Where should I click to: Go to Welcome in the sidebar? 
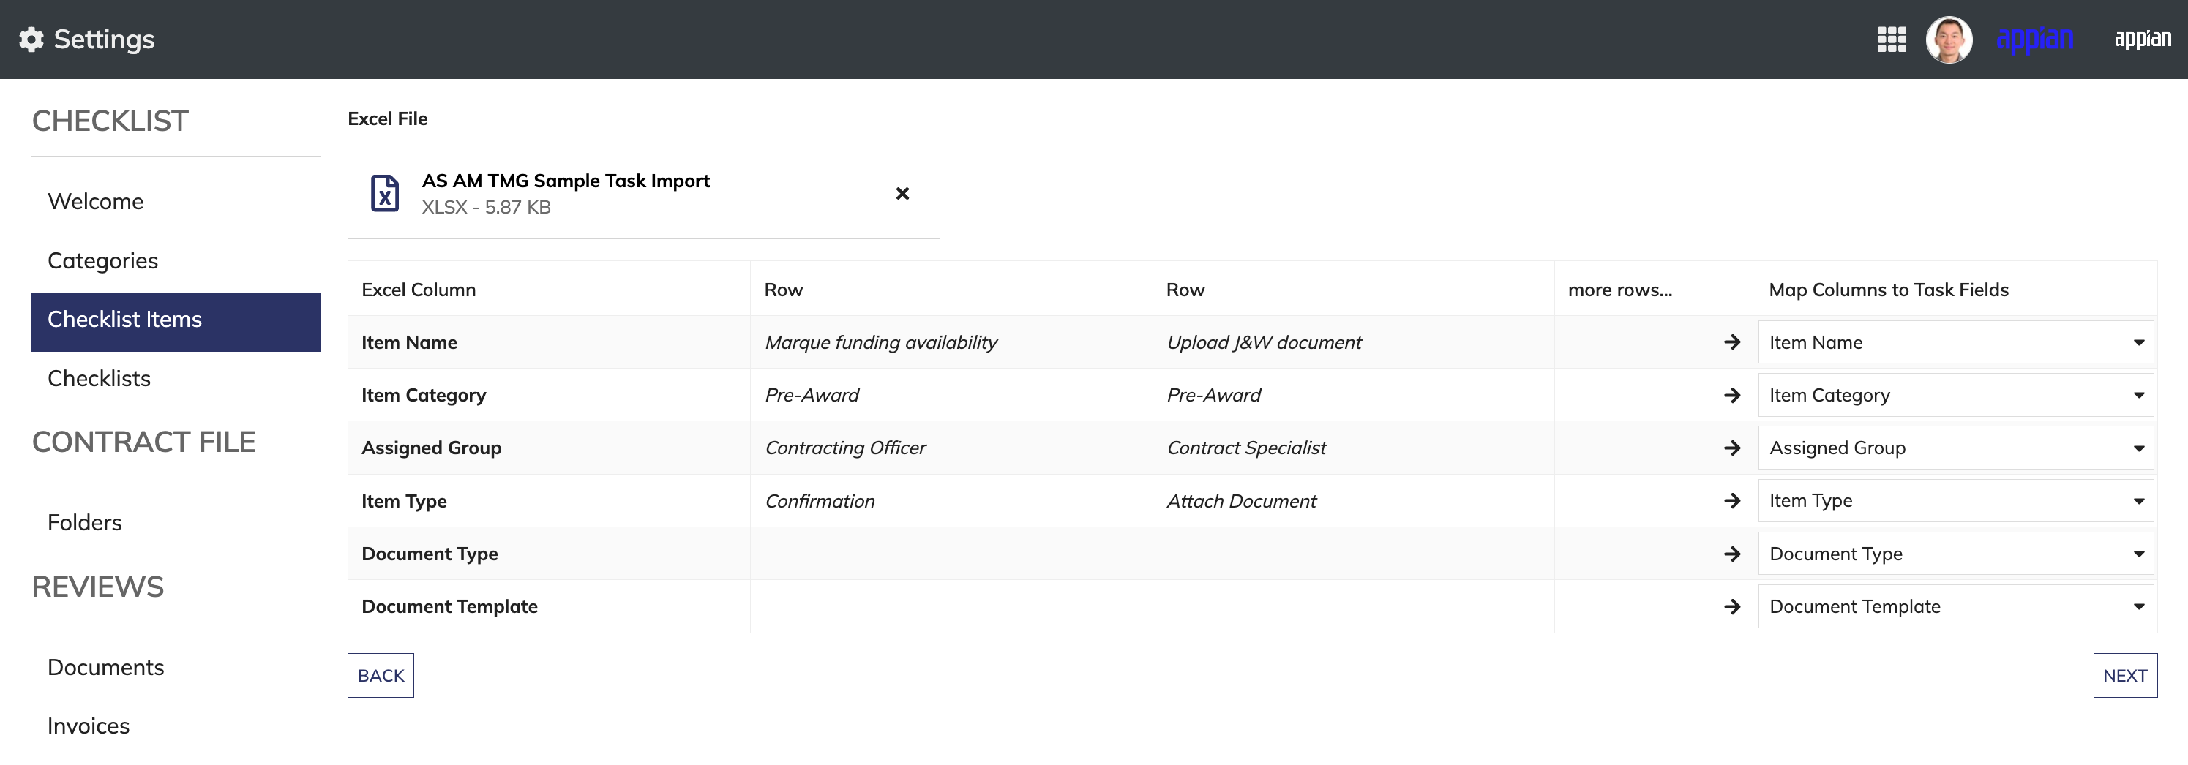click(176, 201)
